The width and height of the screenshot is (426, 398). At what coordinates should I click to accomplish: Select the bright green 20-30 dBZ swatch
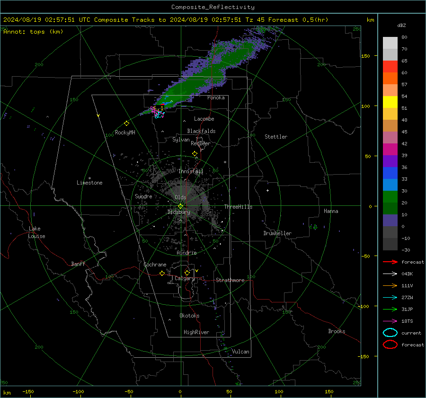[390, 197]
